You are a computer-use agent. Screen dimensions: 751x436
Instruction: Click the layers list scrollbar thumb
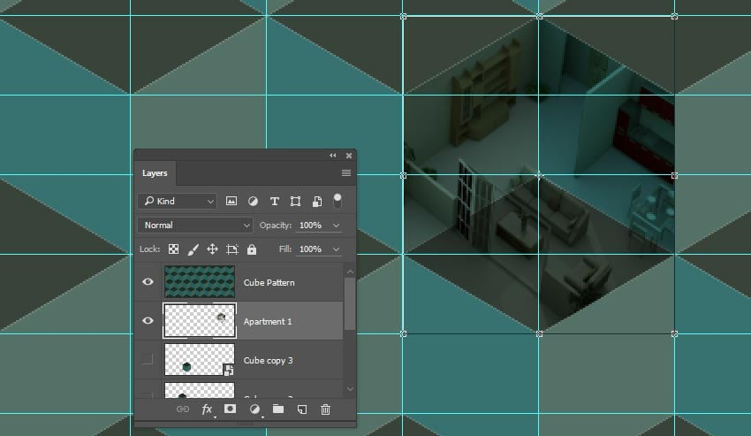[350, 304]
